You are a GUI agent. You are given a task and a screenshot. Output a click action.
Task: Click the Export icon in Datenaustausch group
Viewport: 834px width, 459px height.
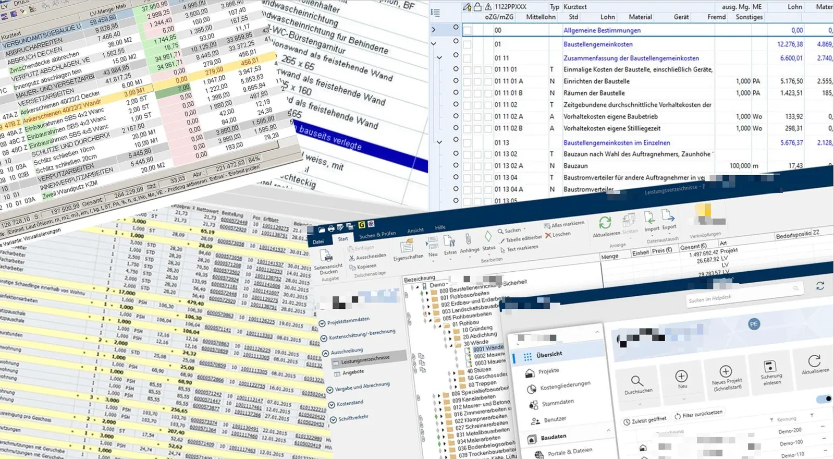click(x=668, y=214)
